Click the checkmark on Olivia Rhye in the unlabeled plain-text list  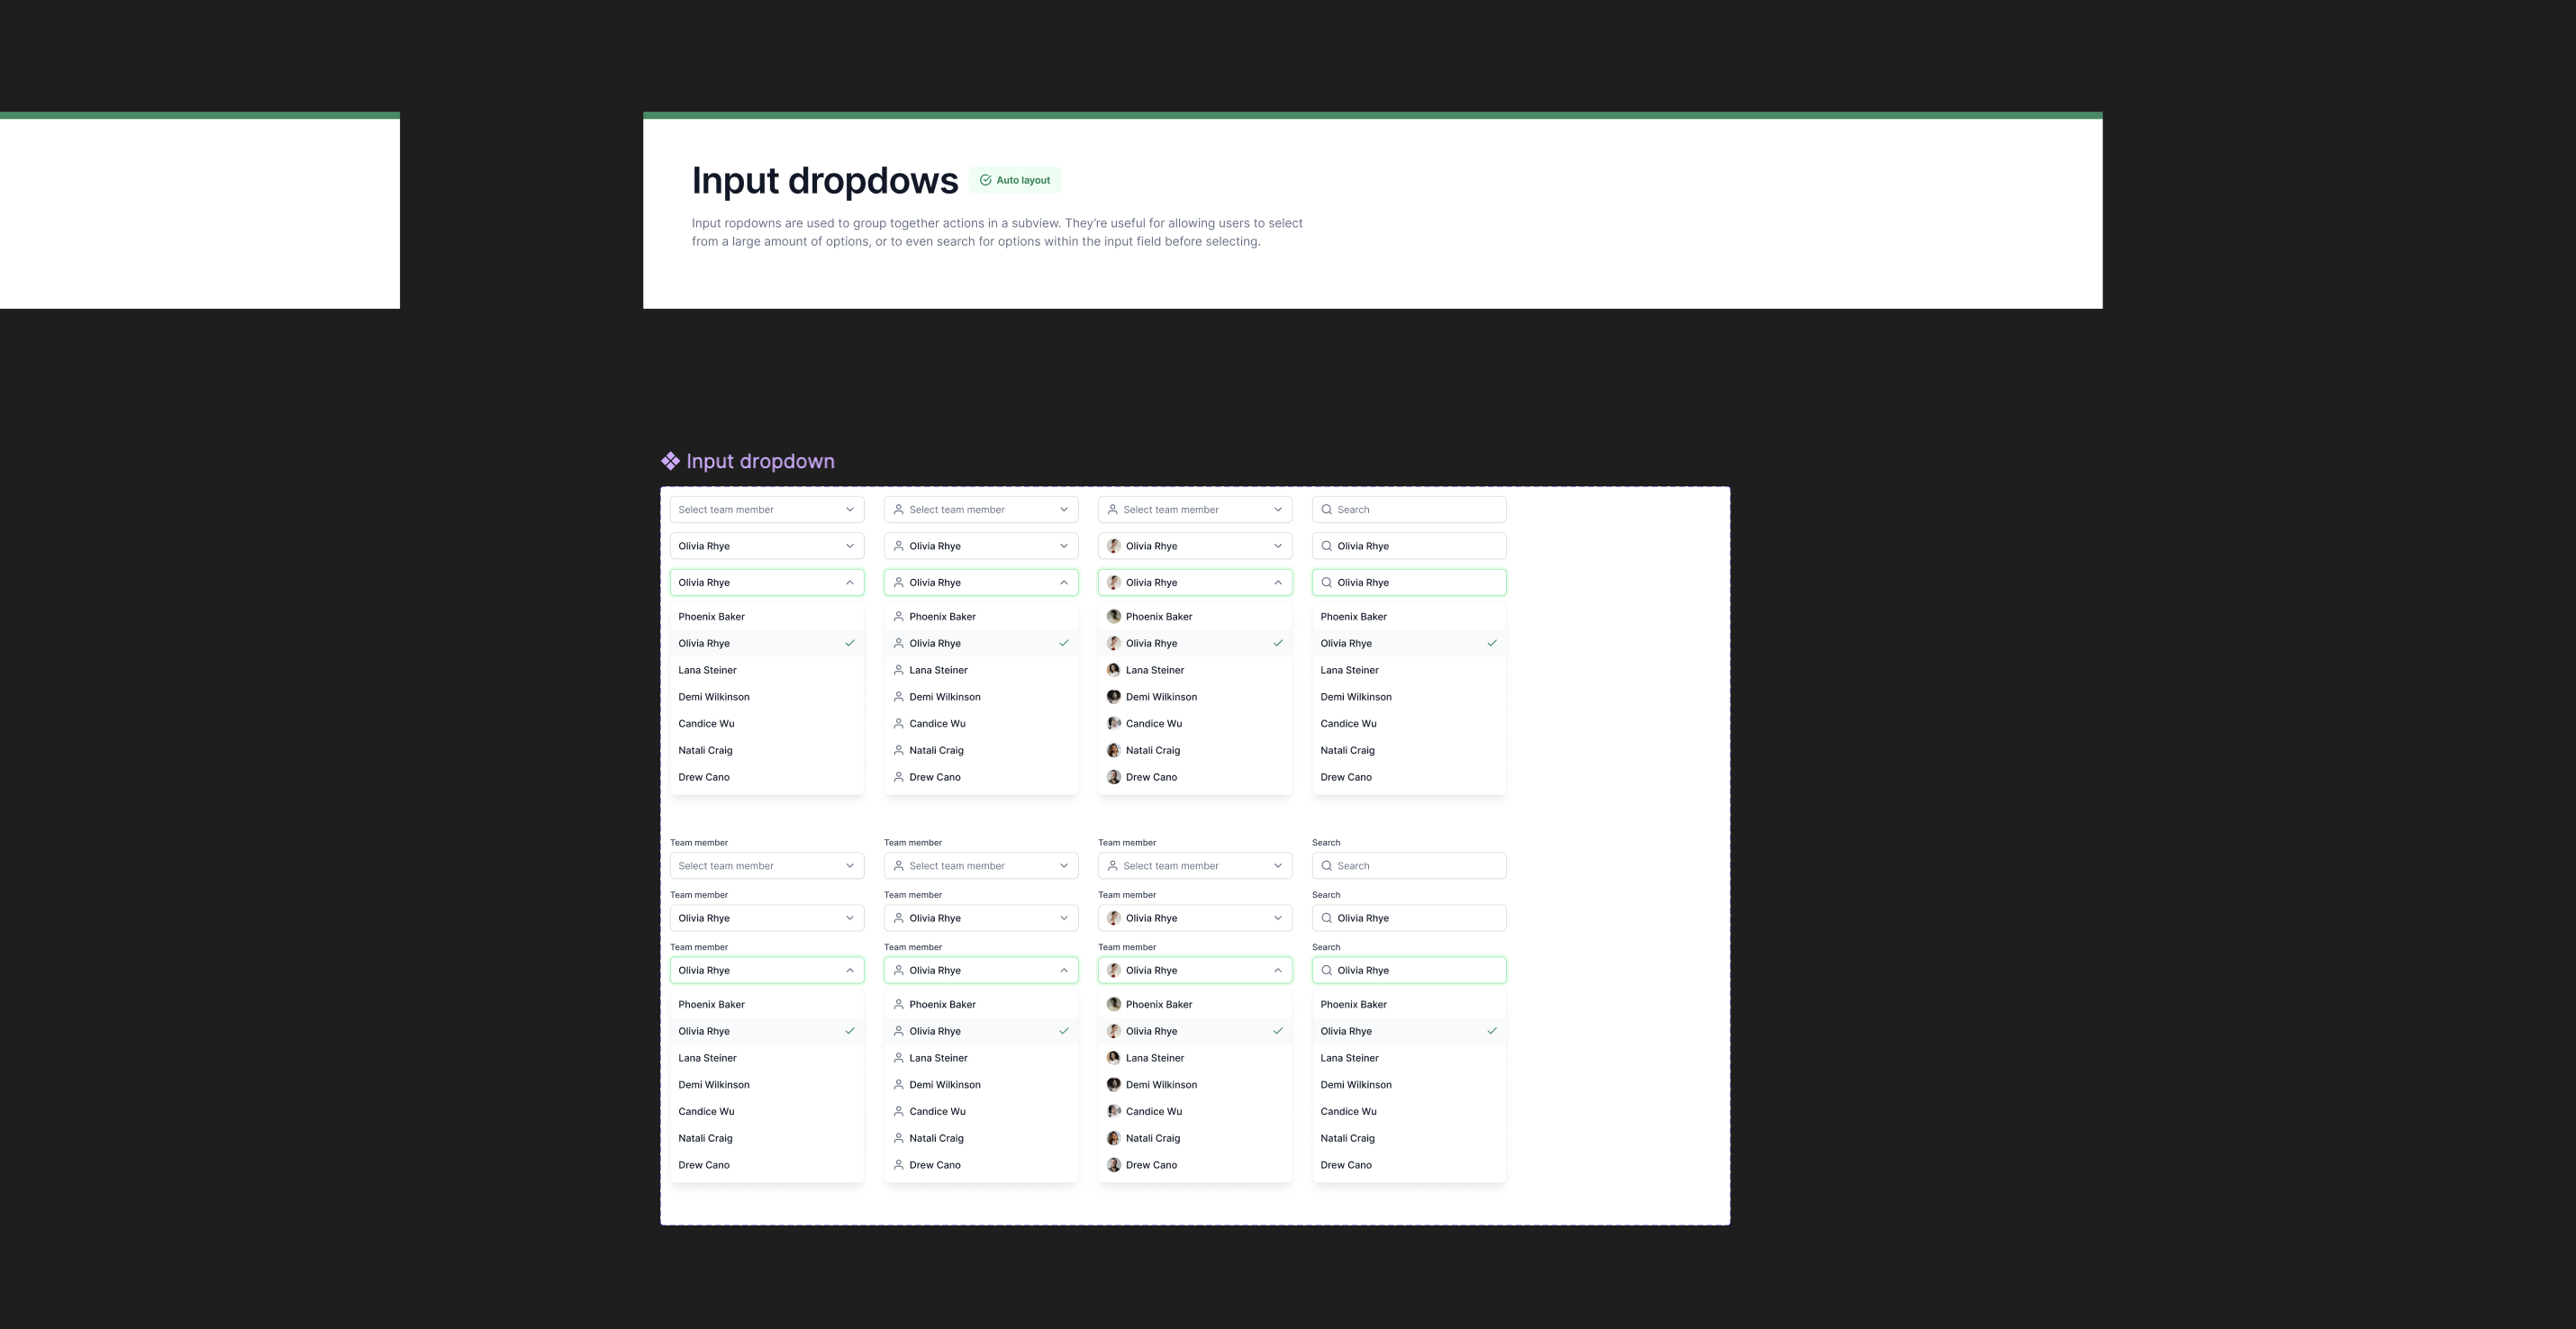click(850, 643)
